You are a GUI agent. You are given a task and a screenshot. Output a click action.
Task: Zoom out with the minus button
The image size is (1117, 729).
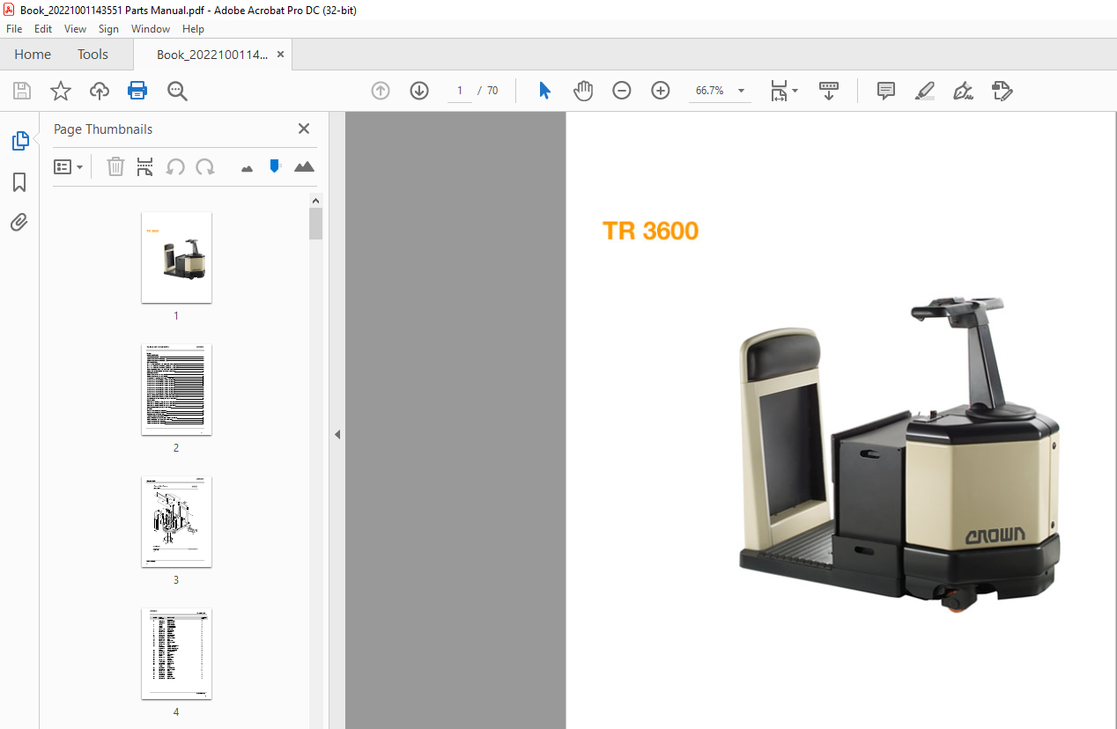click(622, 91)
